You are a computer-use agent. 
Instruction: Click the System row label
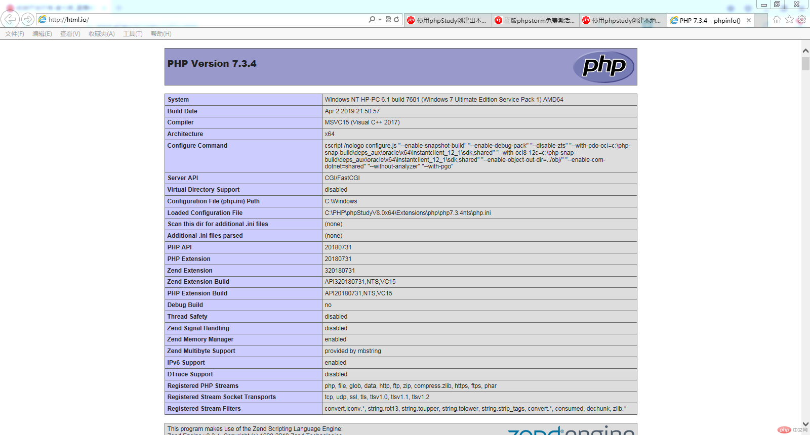[x=178, y=100]
